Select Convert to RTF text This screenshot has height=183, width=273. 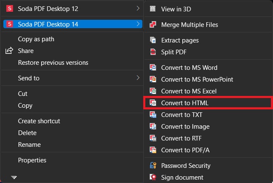[x=181, y=138]
